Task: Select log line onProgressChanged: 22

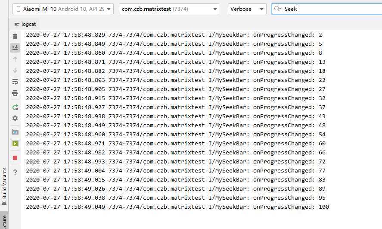Action: pyautogui.click(x=176, y=80)
